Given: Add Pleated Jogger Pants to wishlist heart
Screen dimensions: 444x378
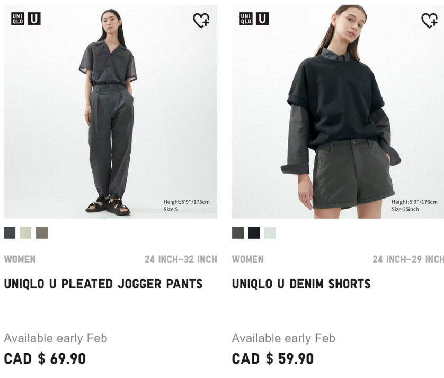Looking at the screenshot, I should pyautogui.click(x=201, y=20).
